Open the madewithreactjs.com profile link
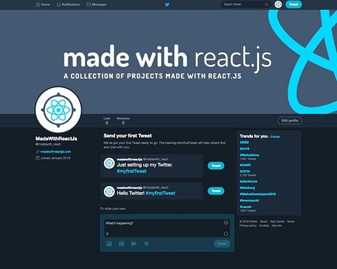Screen dimensions: 337x269 (x=55, y=152)
